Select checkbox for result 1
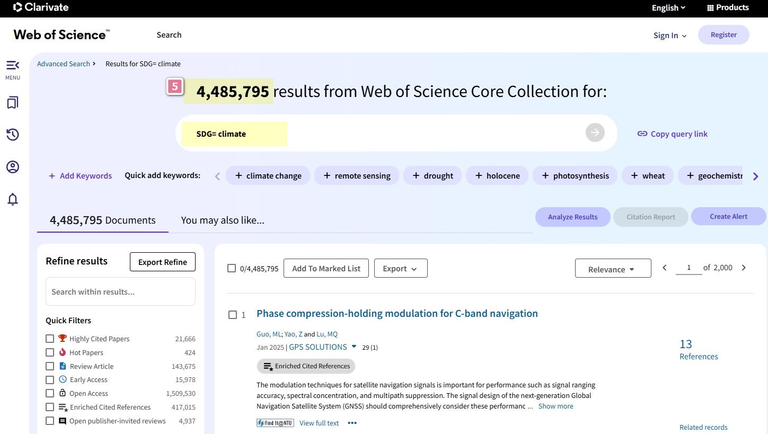This screenshot has height=434, width=768. click(x=233, y=315)
